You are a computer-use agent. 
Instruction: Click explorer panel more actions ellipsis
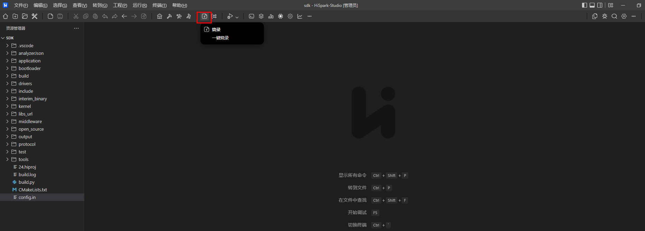pos(76,28)
